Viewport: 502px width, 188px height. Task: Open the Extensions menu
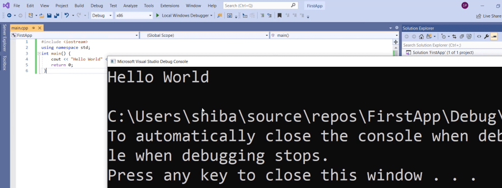(x=170, y=6)
